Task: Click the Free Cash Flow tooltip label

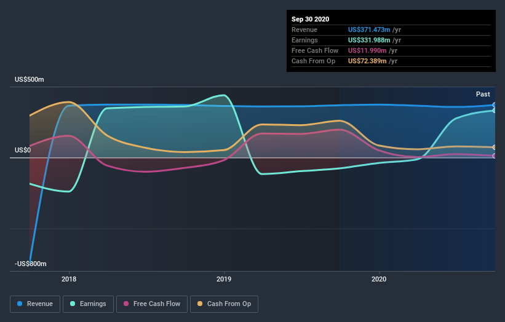Action: coord(315,50)
